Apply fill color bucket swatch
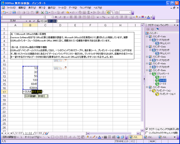Viewport: 180px width, 144px height. (x=137, y=17)
